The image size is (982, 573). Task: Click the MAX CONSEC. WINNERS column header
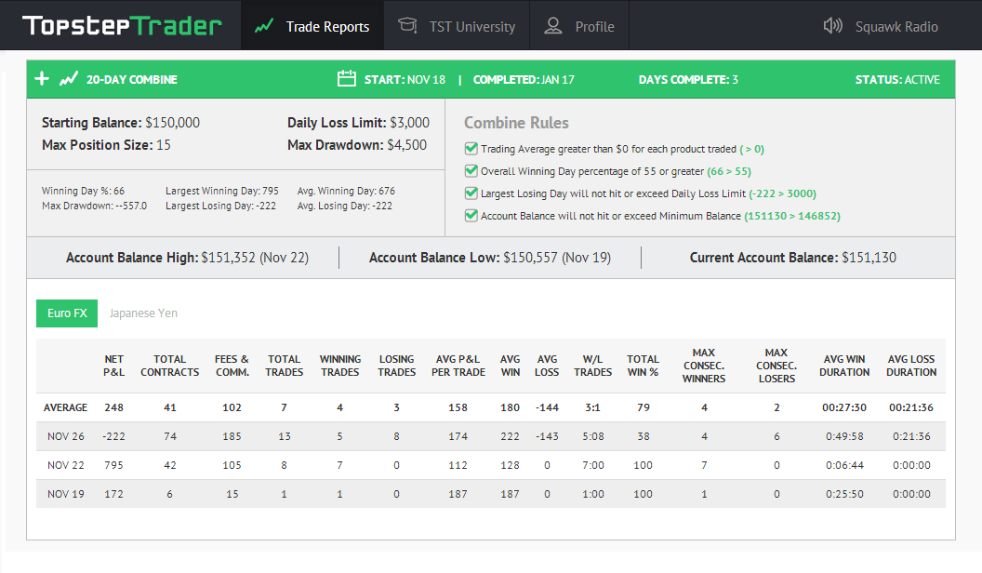coord(704,366)
